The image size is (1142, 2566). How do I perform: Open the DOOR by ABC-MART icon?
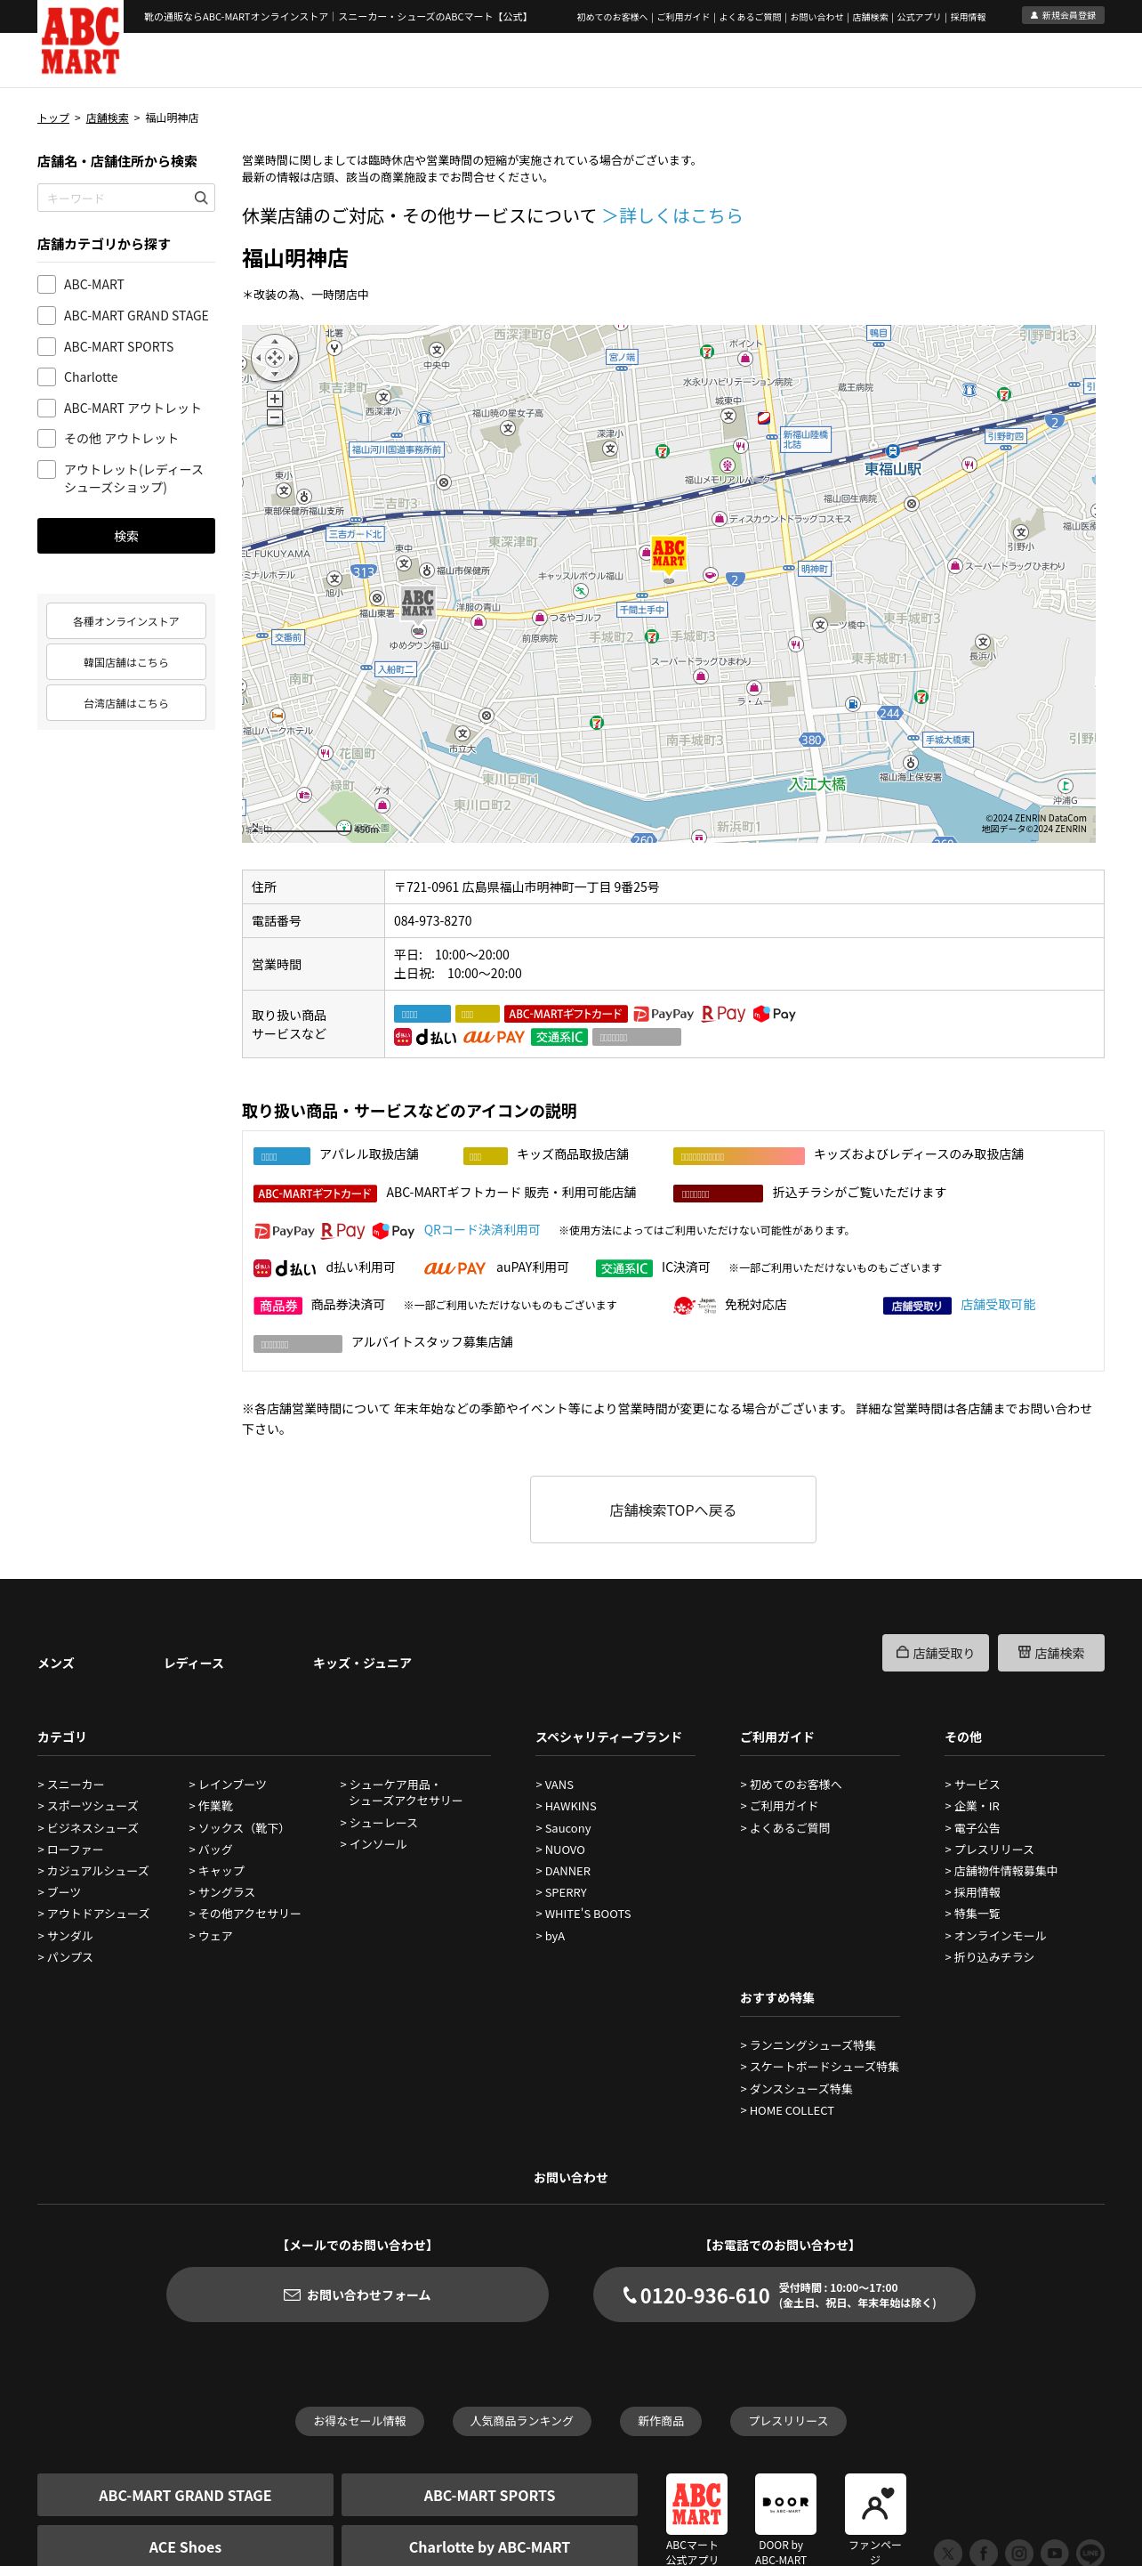785,2503
